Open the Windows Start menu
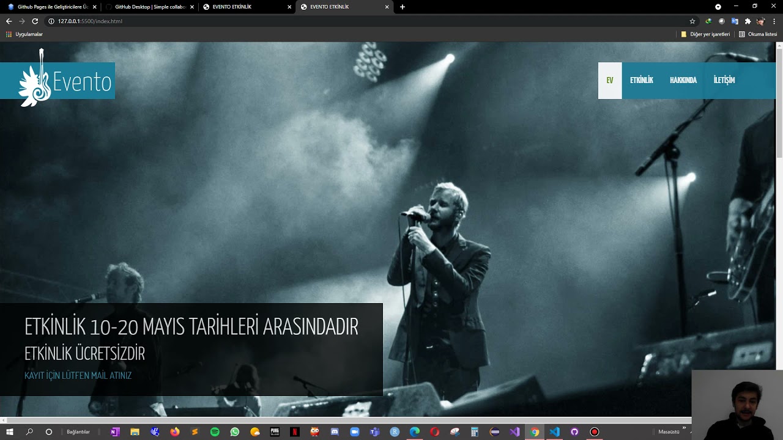The image size is (783, 440). [10, 431]
